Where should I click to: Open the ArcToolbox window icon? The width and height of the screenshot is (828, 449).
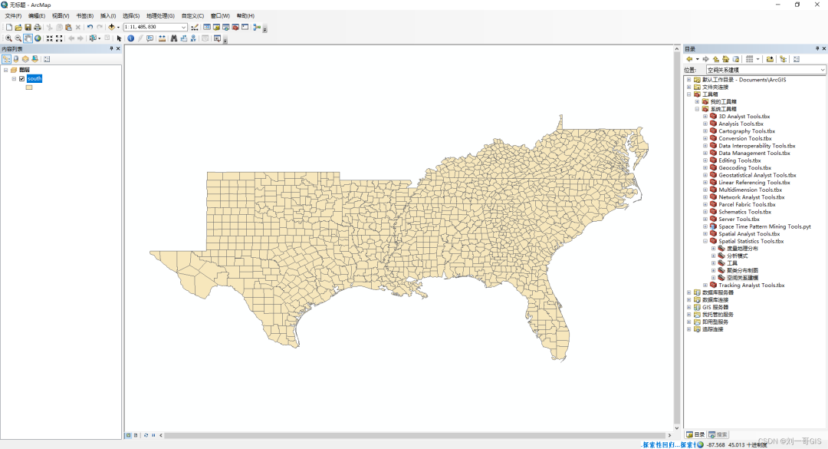(235, 27)
